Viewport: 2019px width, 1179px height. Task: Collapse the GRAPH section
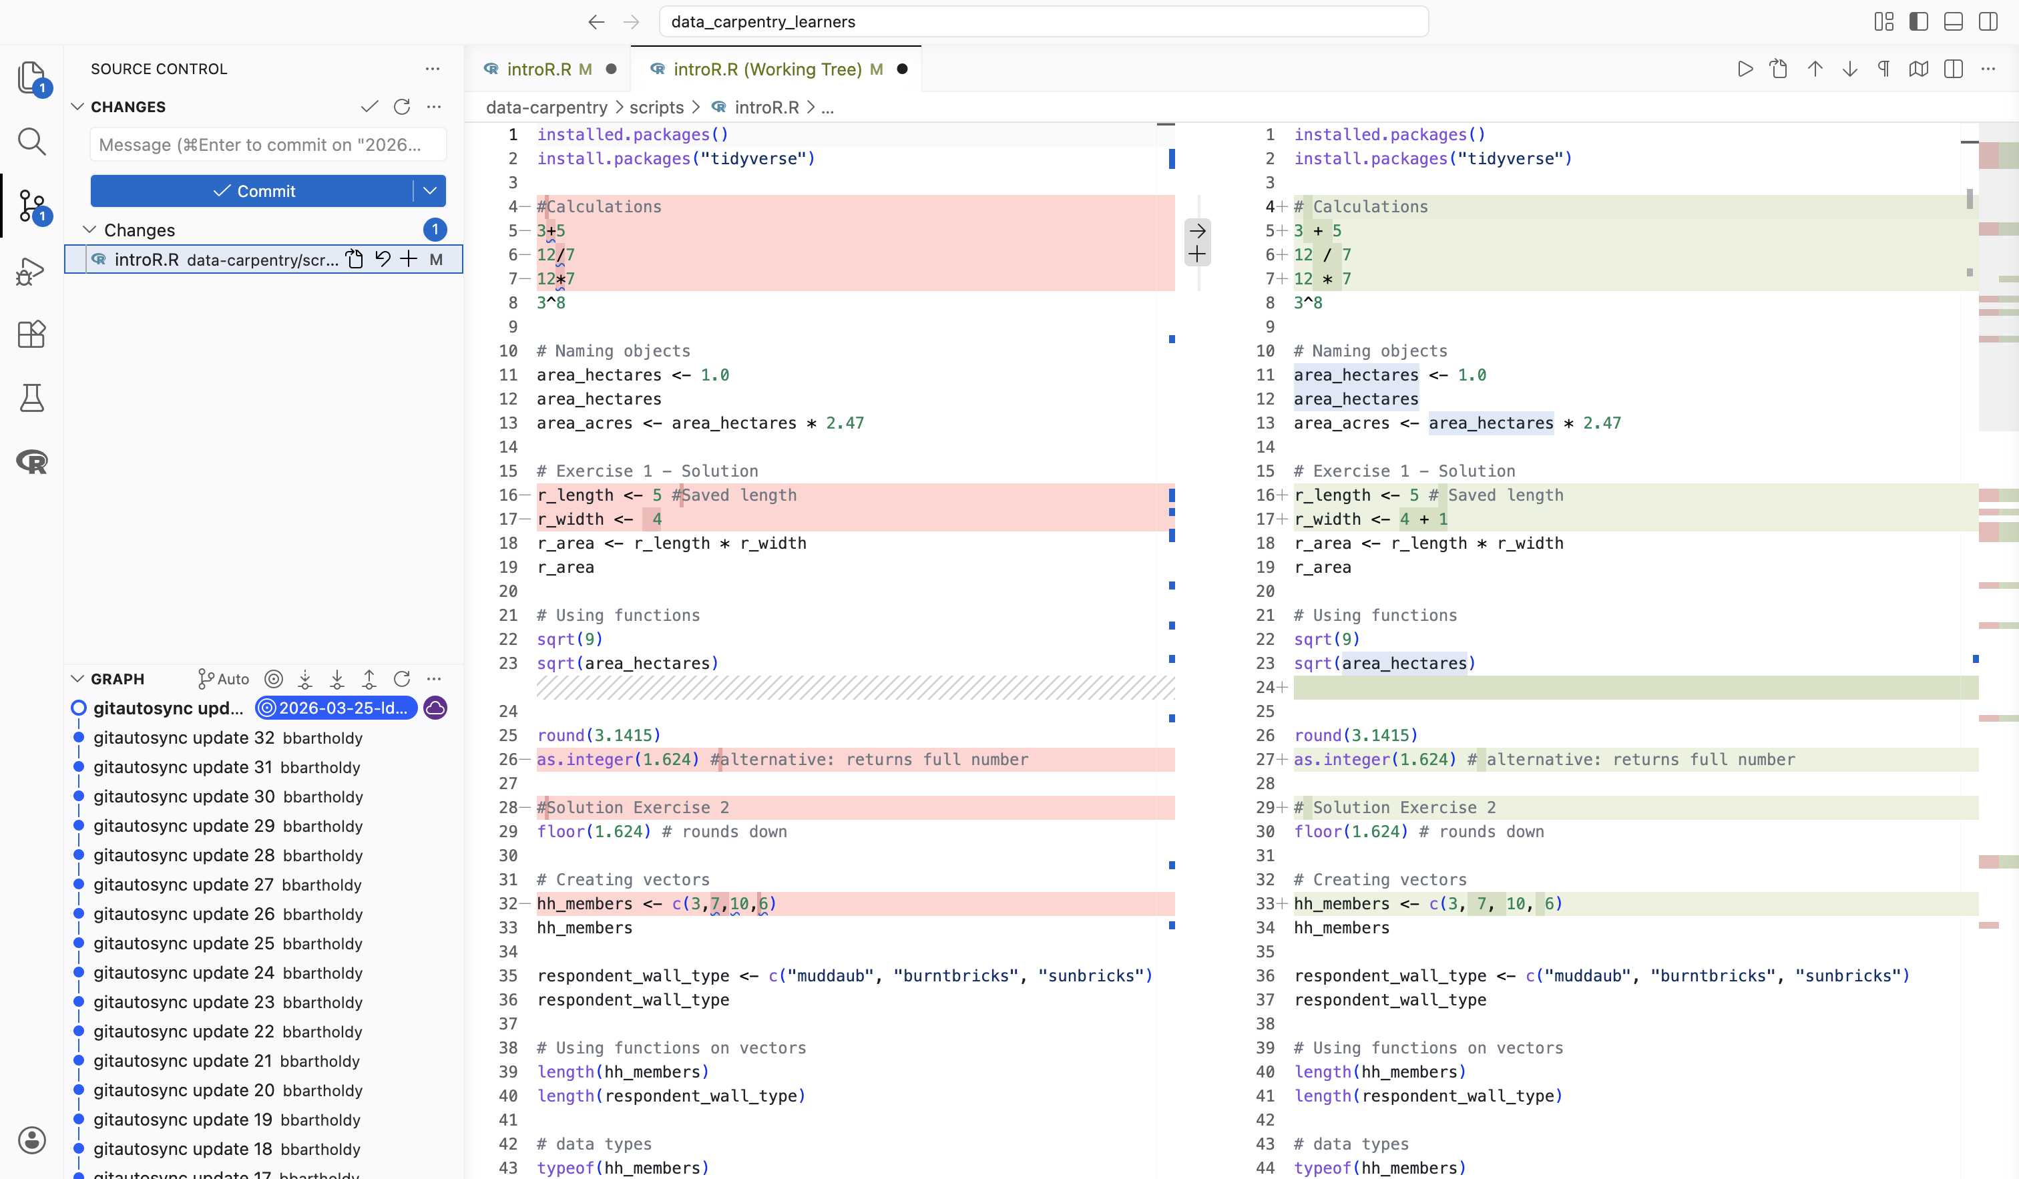point(77,678)
